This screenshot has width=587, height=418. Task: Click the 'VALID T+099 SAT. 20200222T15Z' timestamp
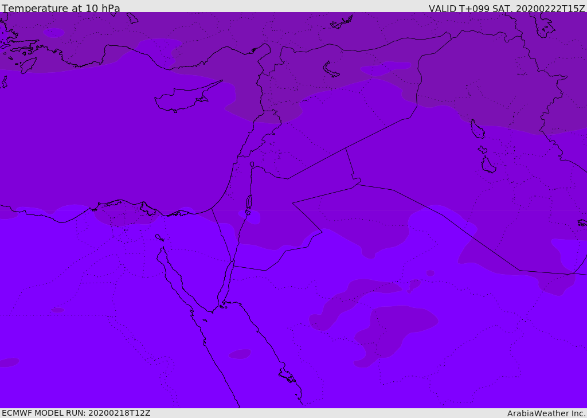tap(507, 9)
